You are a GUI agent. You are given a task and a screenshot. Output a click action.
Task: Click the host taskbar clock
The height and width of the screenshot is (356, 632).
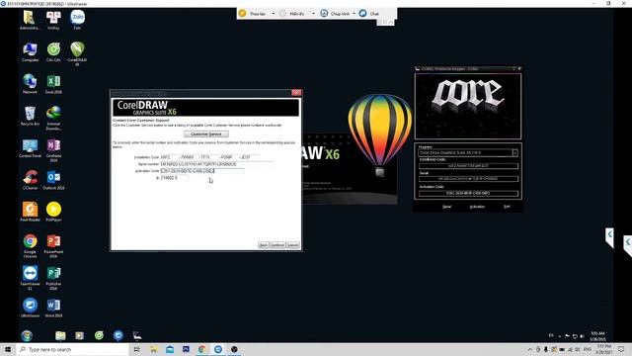point(603,349)
